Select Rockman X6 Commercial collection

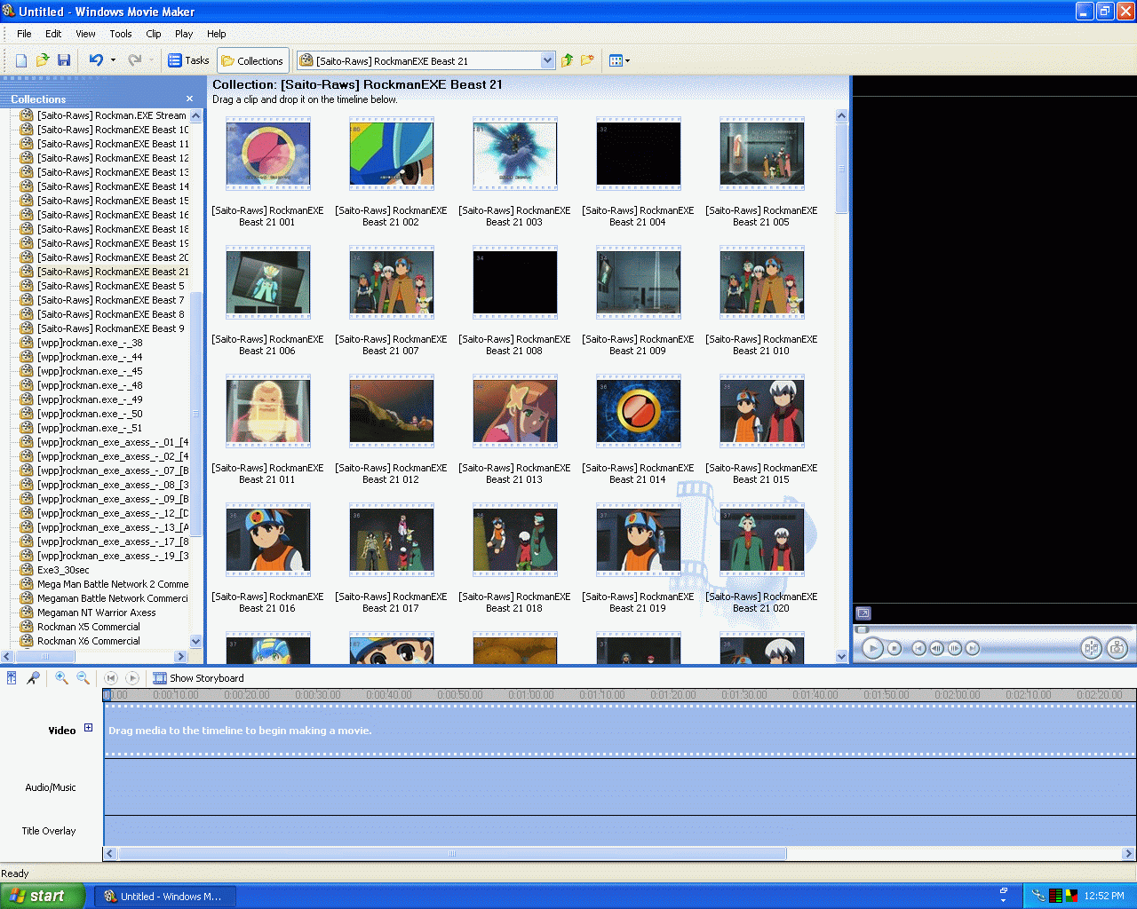pos(88,641)
